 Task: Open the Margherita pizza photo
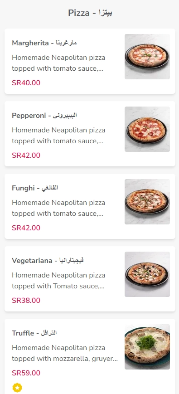[x=147, y=57]
